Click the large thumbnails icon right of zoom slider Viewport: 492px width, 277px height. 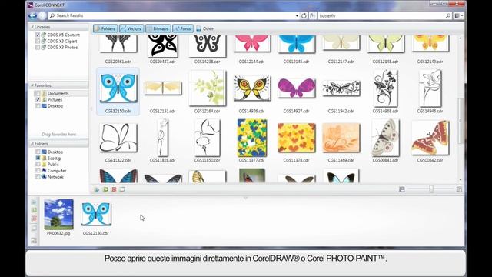pos(459,189)
